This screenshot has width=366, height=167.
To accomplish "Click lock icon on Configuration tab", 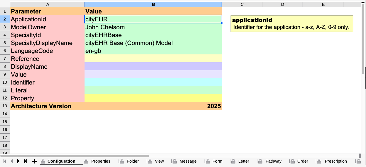I will tap(43, 161).
